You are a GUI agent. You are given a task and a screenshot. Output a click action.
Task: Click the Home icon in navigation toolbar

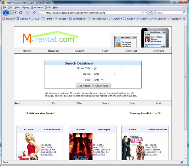pos(35,13)
